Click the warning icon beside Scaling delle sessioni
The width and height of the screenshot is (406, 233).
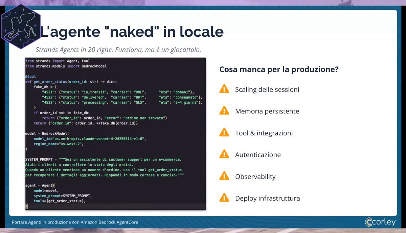(224, 89)
